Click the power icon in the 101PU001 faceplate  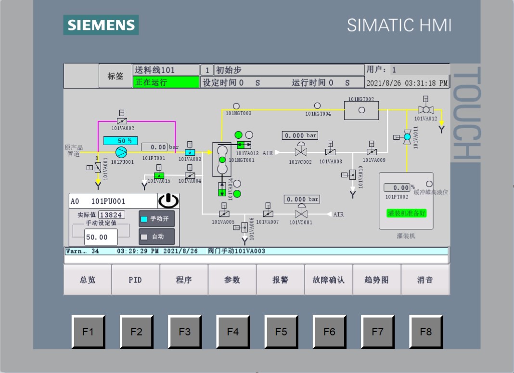pyautogui.click(x=168, y=200)
